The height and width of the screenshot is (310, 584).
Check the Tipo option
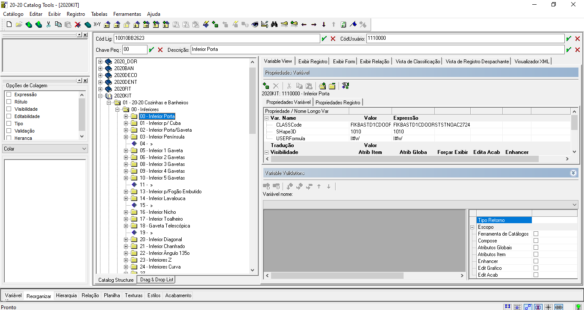(9, 124)
